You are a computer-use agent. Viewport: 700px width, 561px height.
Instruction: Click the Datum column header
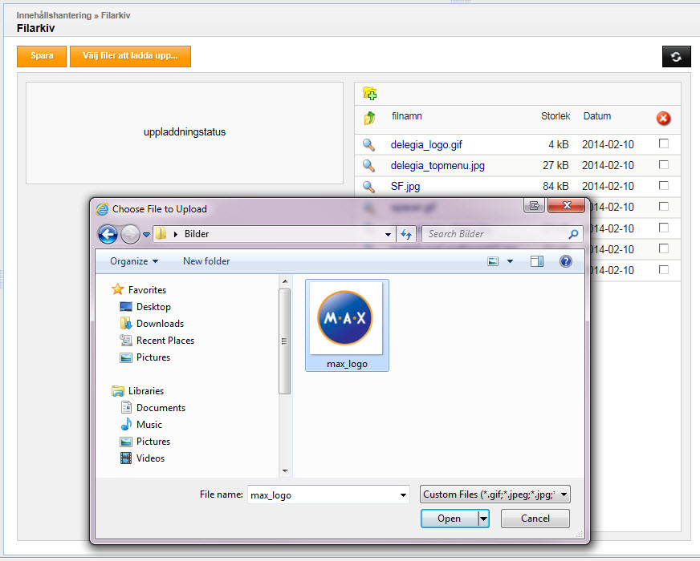[597, 116]
